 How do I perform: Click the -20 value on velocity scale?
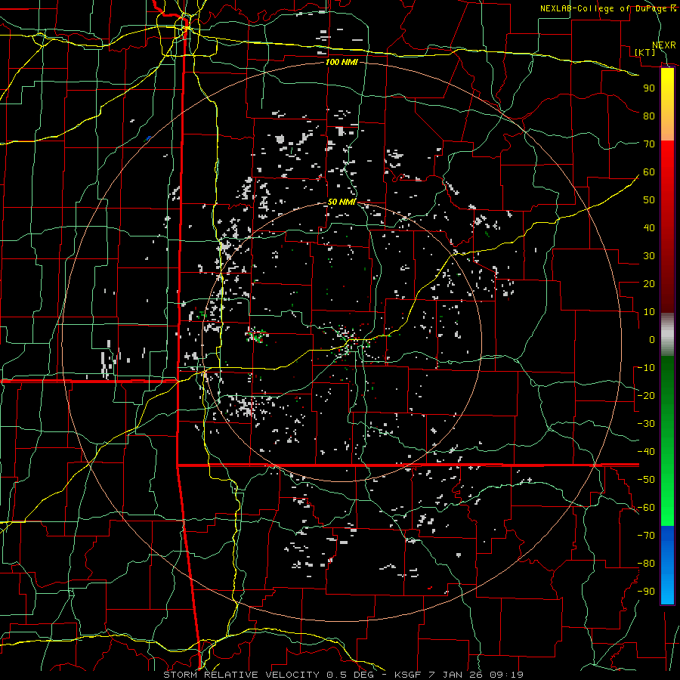pos(646,396)
